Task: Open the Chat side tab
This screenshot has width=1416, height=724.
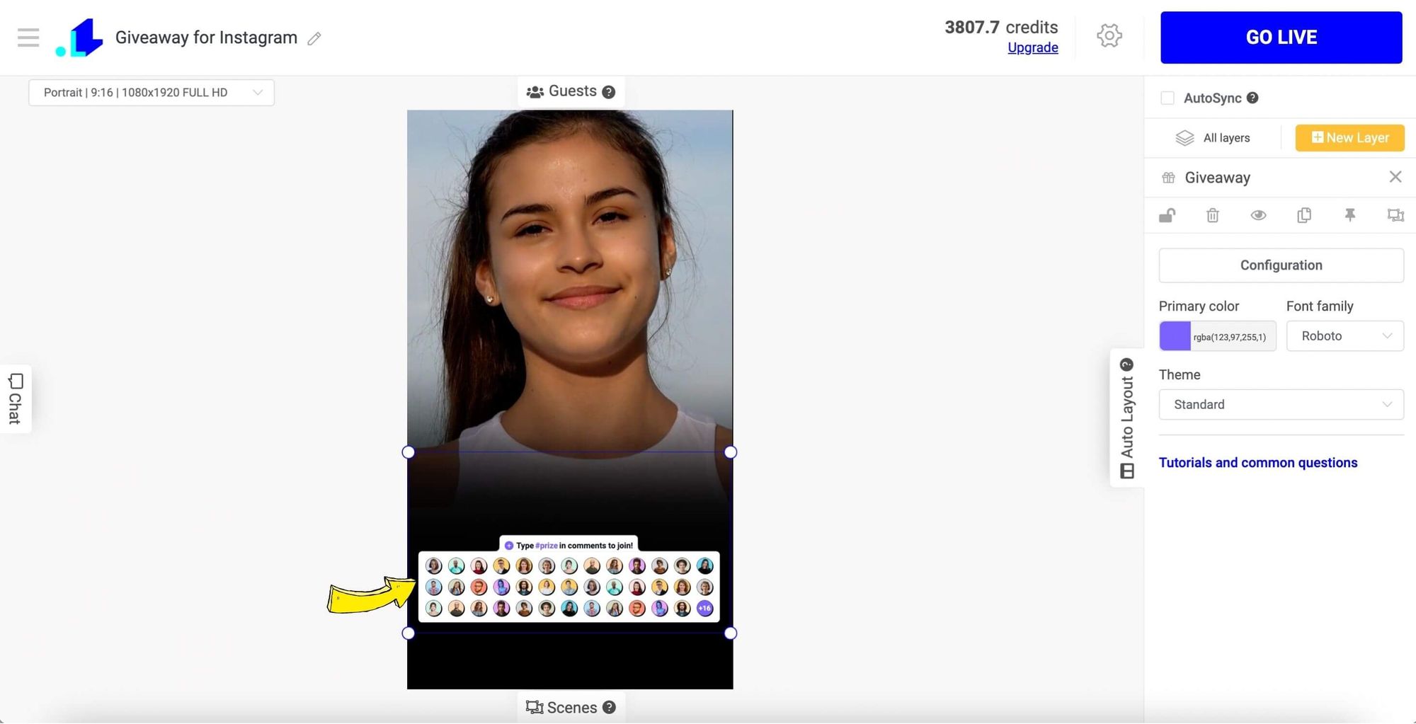Action: (16, 398)
